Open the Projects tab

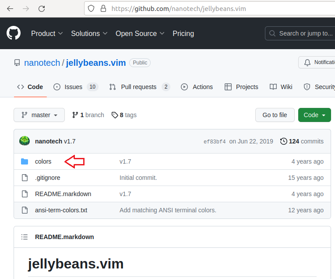pos(241,87)
